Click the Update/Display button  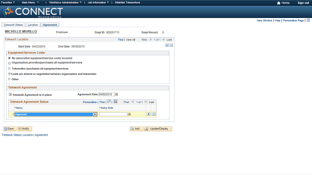(158, 129)
